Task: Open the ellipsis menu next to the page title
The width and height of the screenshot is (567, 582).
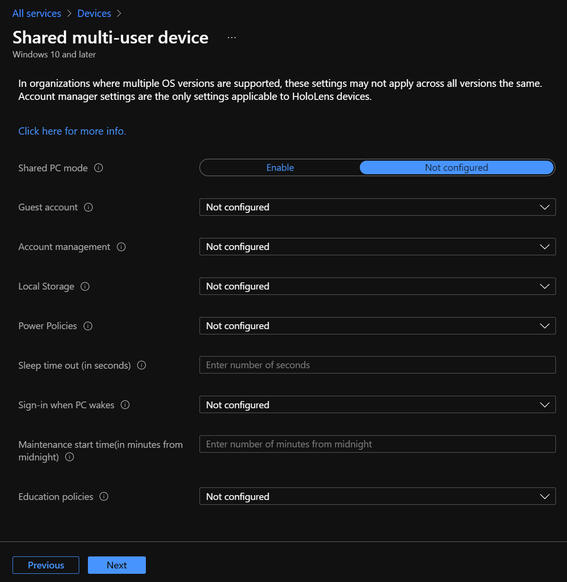Action: click(x=231, y=37)
